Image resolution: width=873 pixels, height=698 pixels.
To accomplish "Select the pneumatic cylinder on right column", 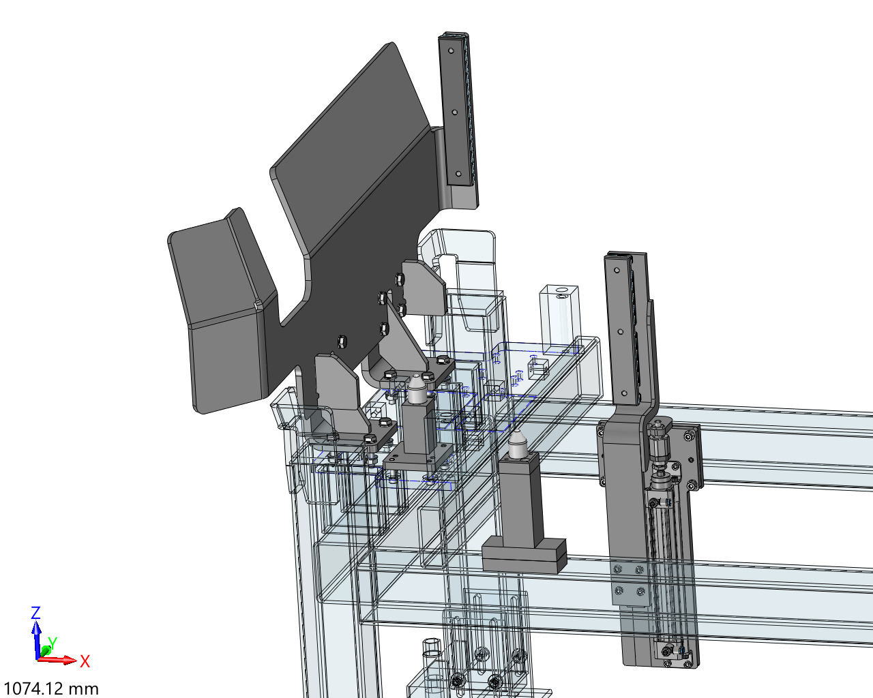I will [664, 532].
